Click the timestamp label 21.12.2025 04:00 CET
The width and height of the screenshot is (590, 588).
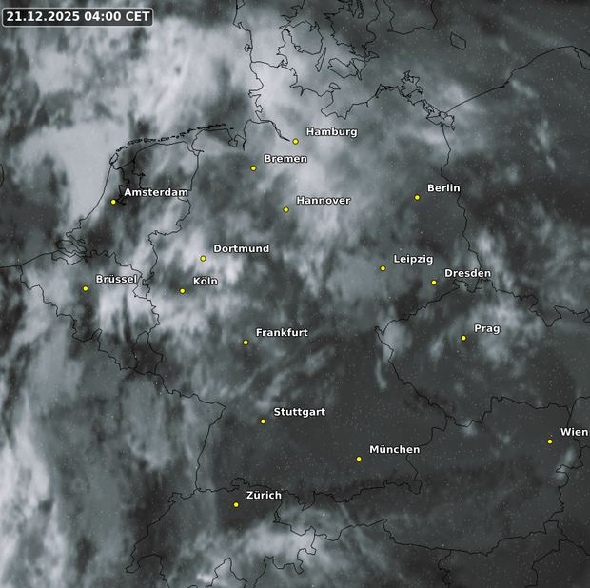tap(78, 17)
